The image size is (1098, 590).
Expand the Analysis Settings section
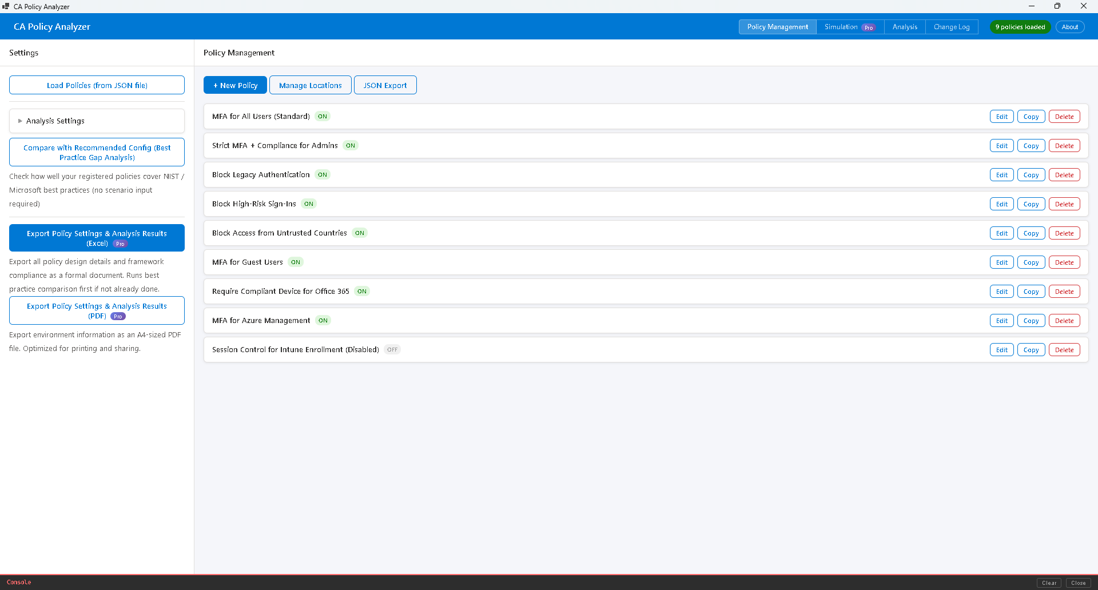point(55,121)
